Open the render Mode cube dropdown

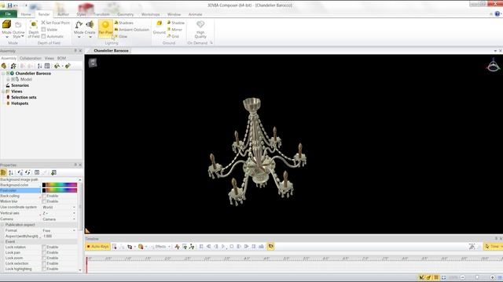[x=6, y=29]
